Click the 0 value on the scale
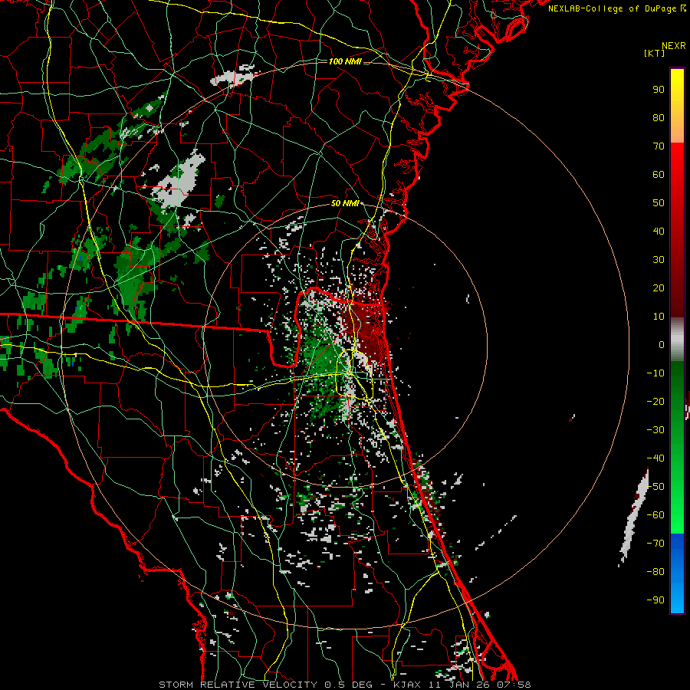Image resolution: width=690 pixels, height=690 pixels. tap(662, 345)
